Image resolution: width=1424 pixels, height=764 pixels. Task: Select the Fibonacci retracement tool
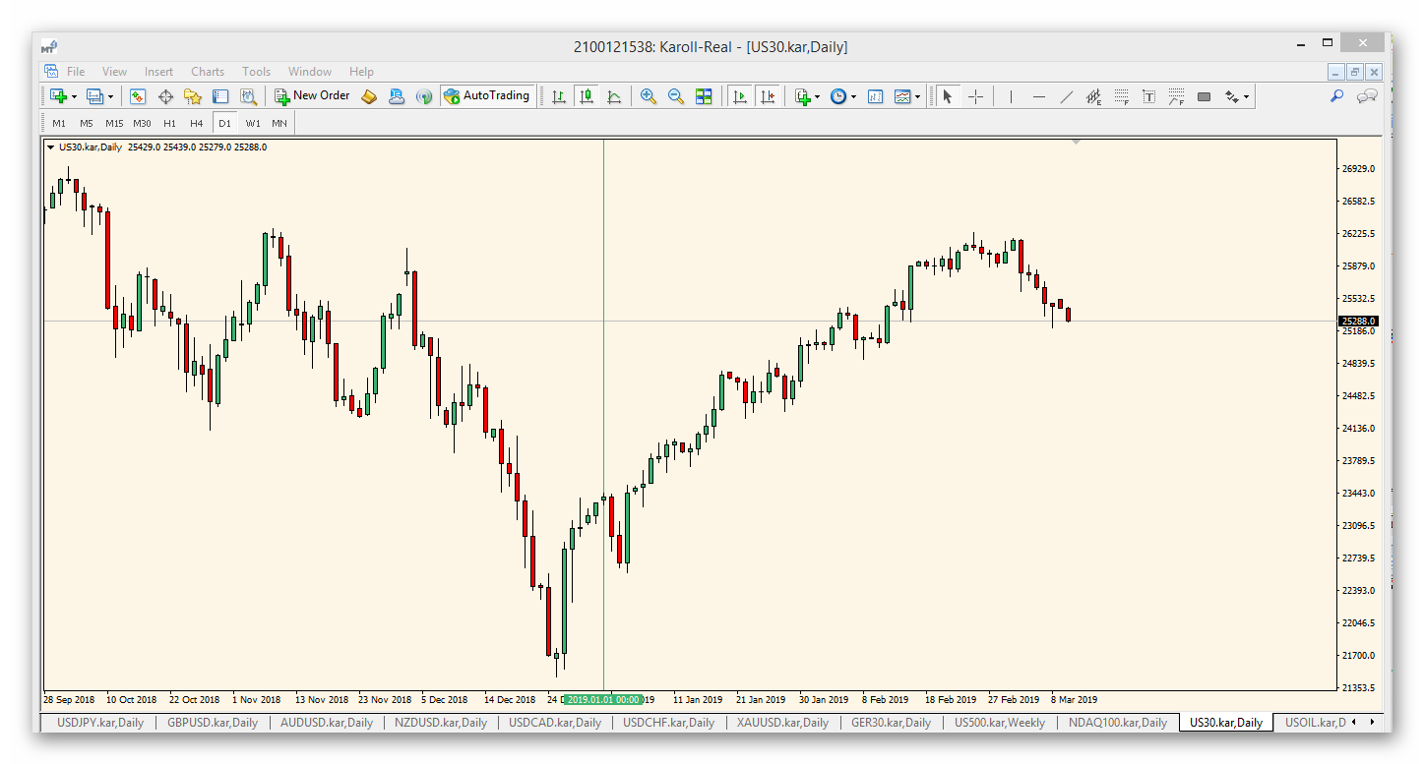tap(1121, 96)
